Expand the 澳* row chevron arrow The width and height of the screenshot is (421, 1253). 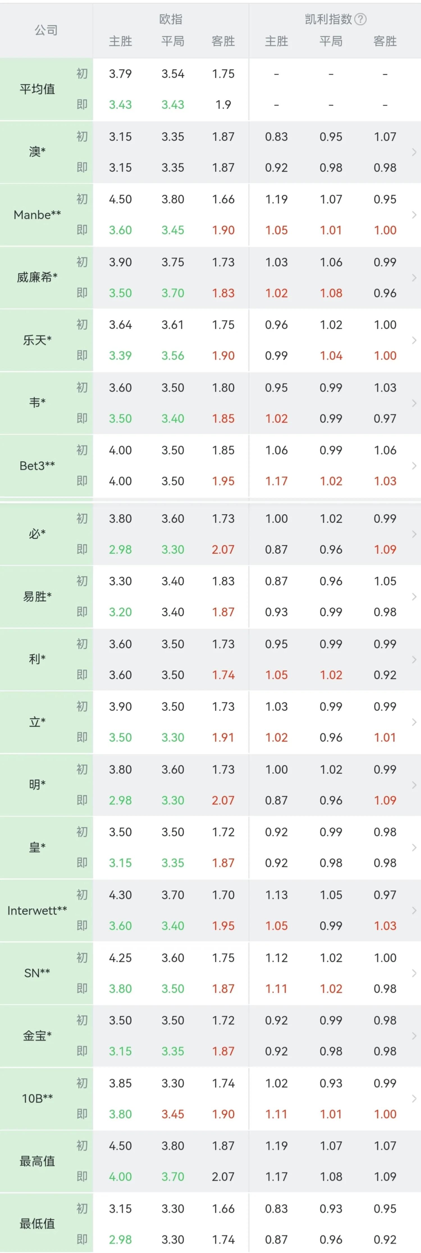tap(414, 152)
